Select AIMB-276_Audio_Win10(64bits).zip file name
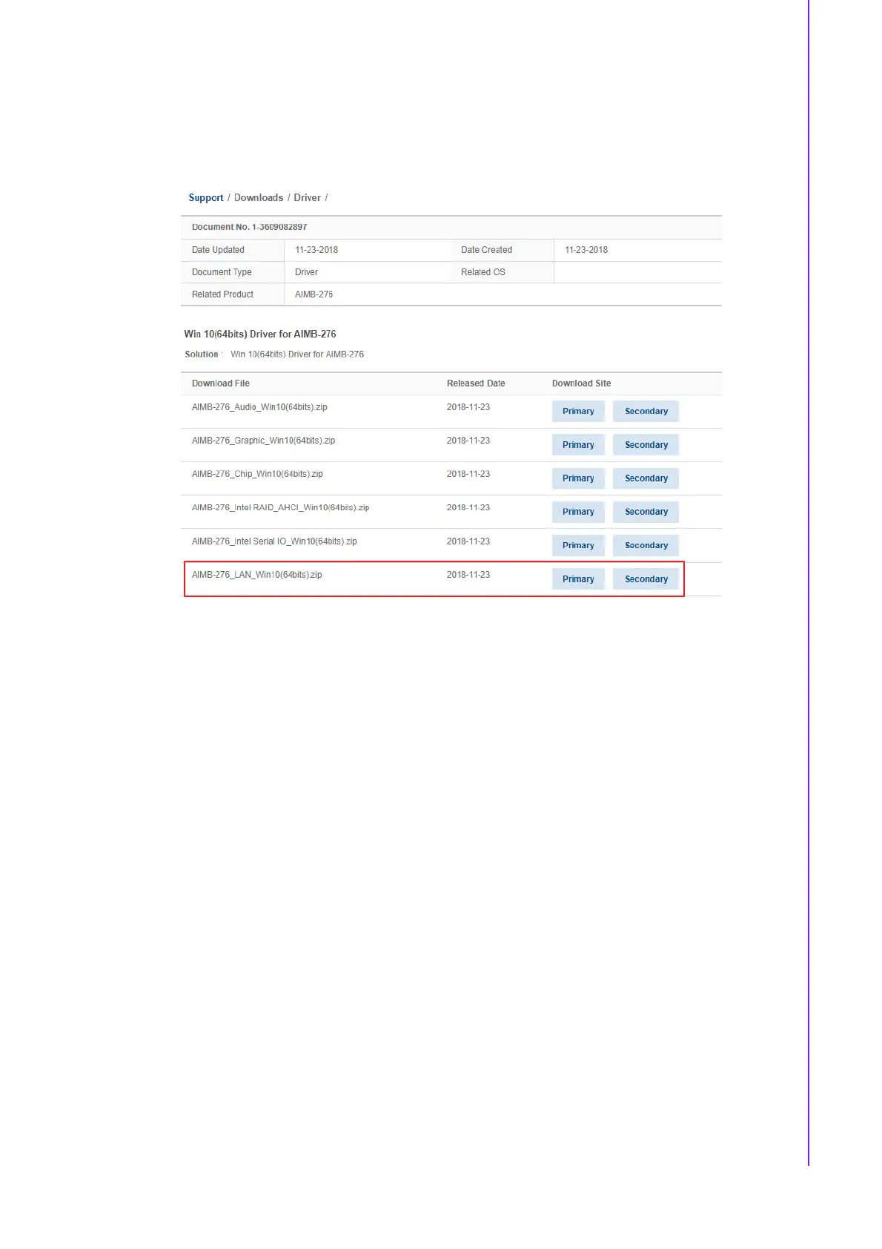The height and width of the screenshot is (1249, 882). [x=259, y=407]
